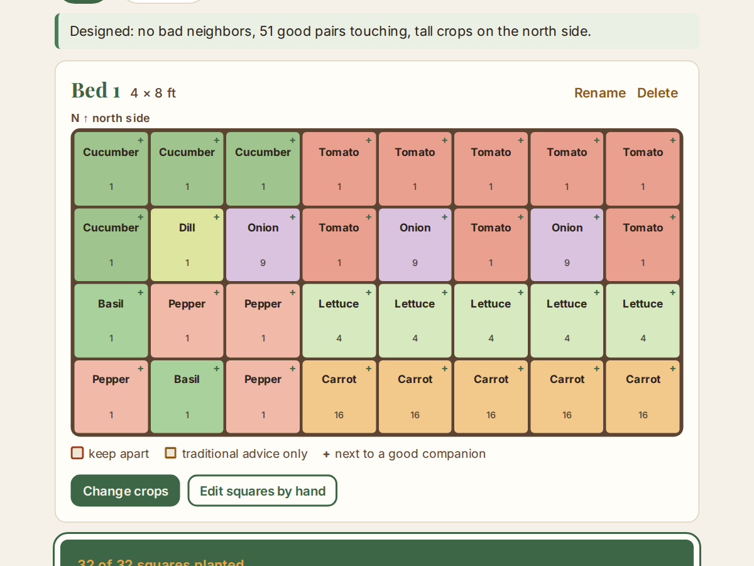Click the '4 × 8 ft' bed size text
Viewport: 754px width, 566px height.
pyautogui.click(x=153, y=93)
